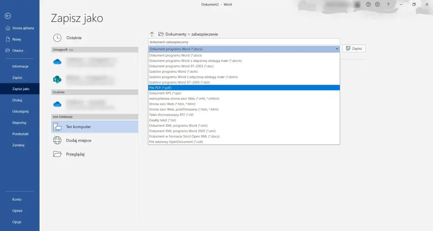Image resolution: width=433 pixels, height=231 pixels.
Task: Open the Eksportuj page
Action: (x=20, y=123)
